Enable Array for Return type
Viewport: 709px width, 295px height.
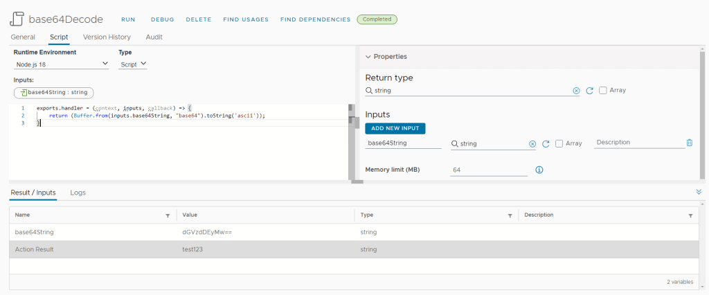point(603,90)
